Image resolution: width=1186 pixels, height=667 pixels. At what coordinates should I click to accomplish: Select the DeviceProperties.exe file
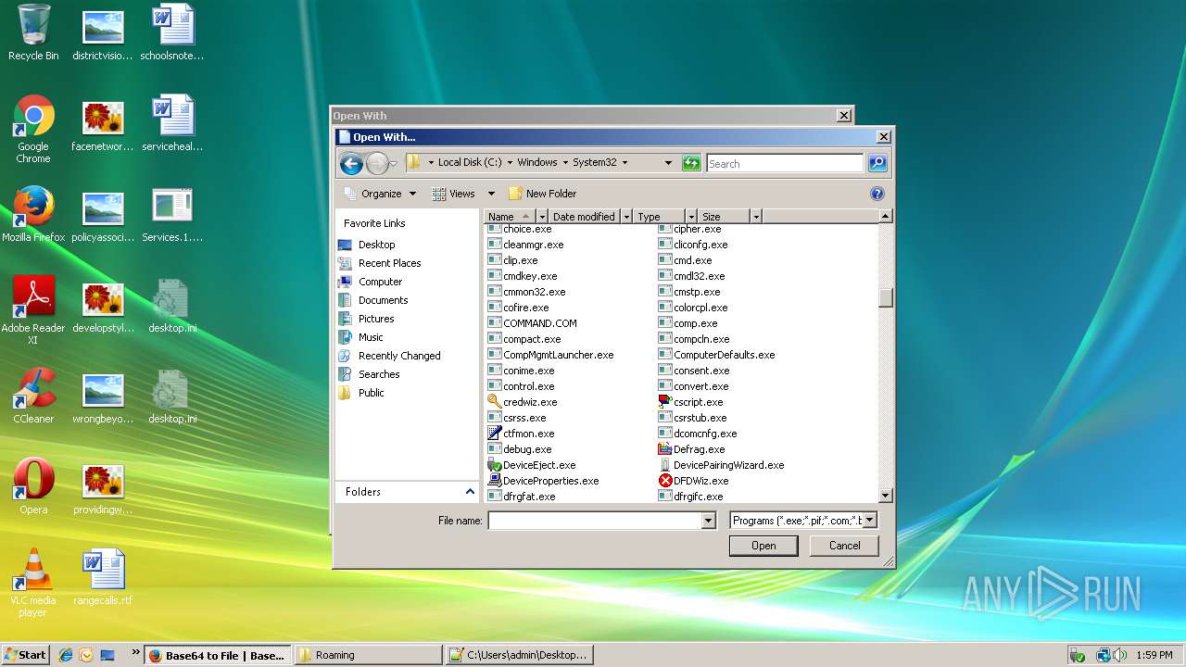tap(543, 481)
